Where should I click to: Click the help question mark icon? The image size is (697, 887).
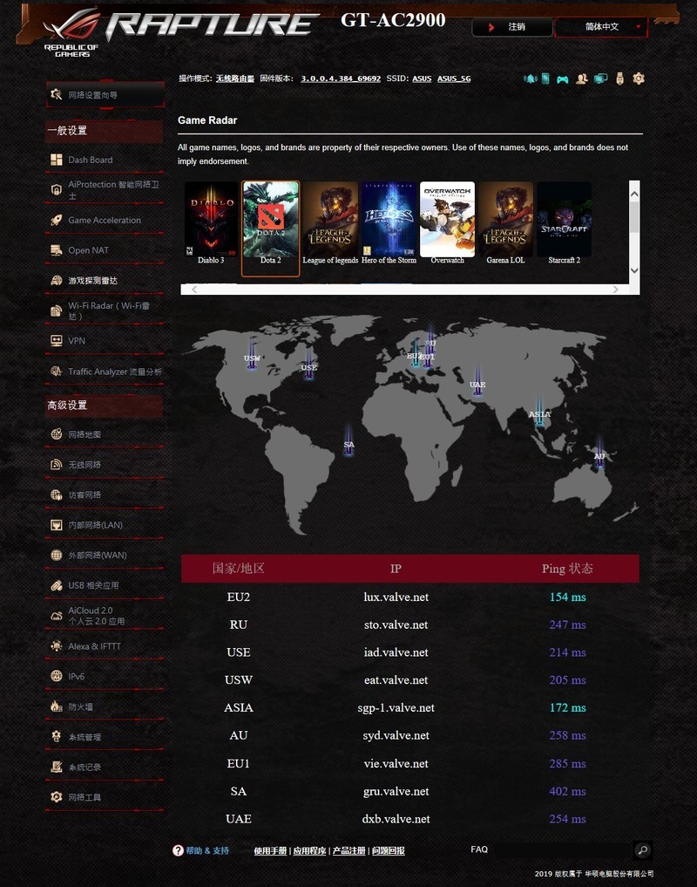point(178,850)
